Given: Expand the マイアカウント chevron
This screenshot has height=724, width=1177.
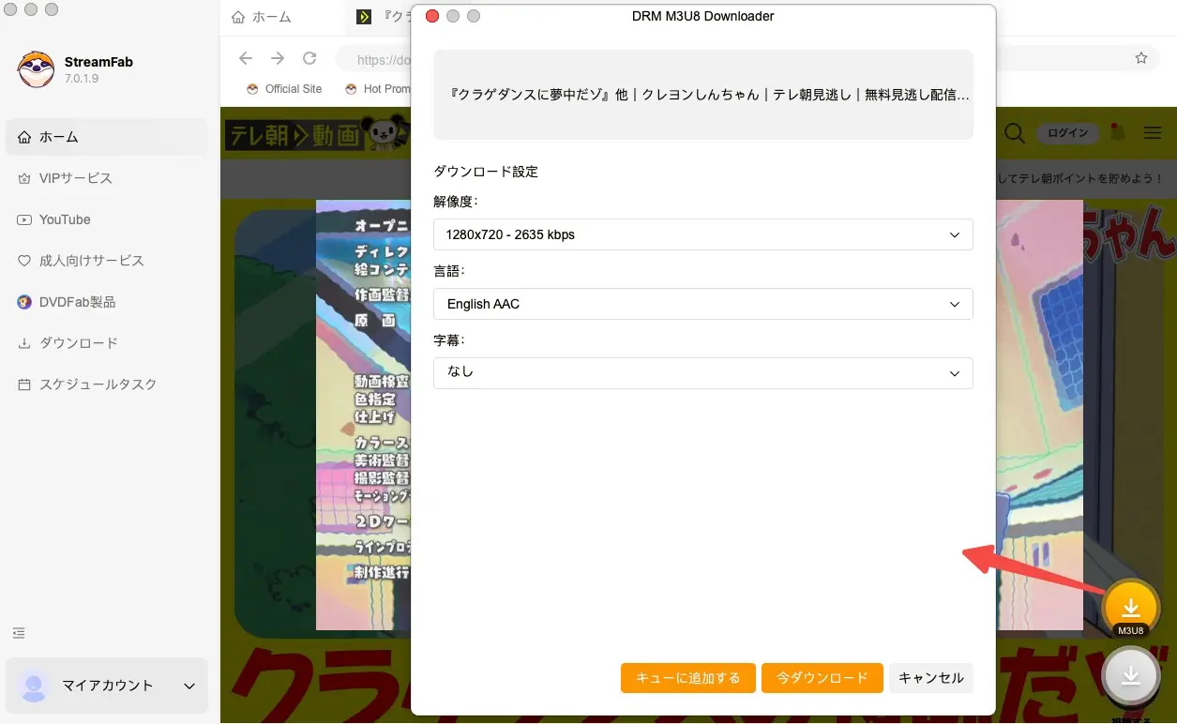Looking at the screenshot, I should (x=189, y=686).
